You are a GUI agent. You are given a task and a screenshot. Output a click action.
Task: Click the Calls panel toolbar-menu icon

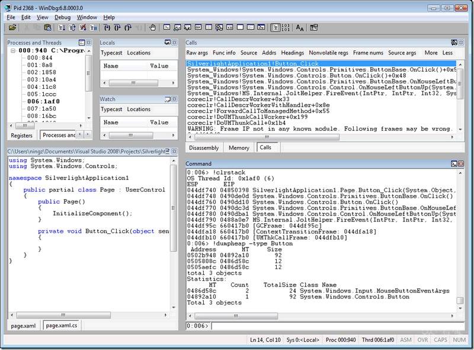[454, 43]
